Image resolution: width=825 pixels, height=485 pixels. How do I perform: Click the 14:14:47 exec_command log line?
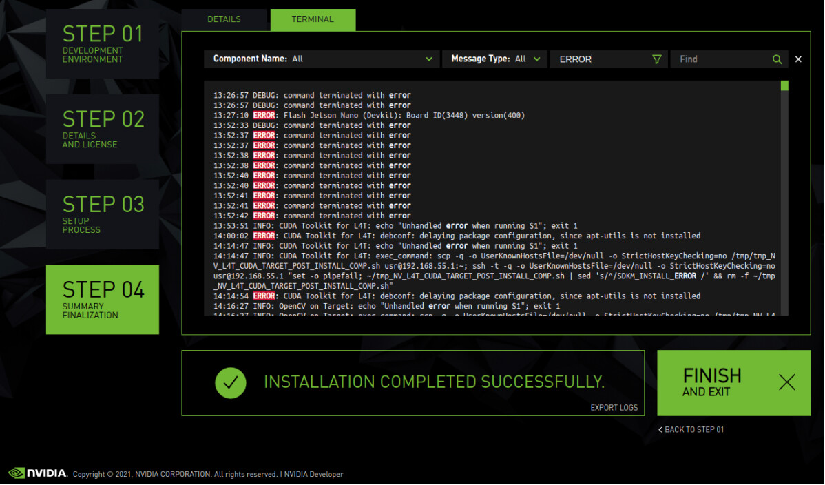[494, 271]
